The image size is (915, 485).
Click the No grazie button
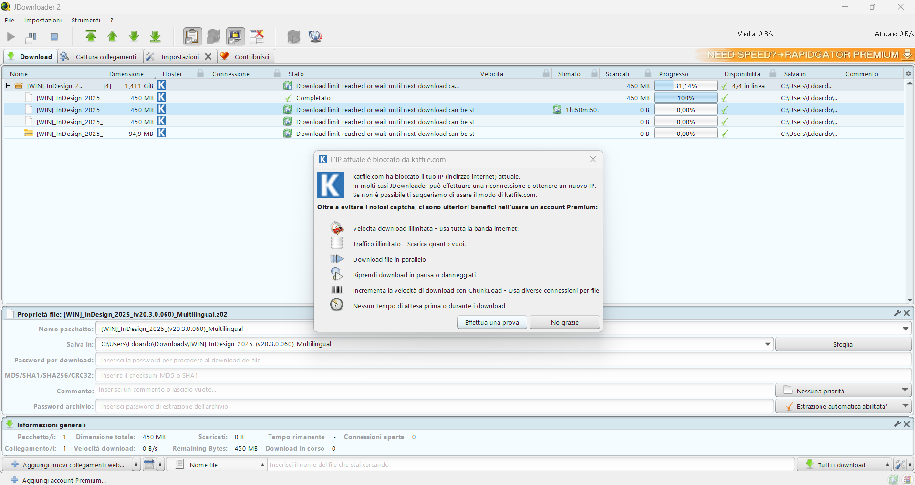pos(565,322)
